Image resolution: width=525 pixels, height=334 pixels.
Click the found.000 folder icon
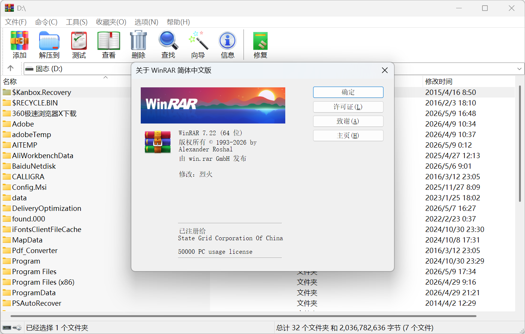7,219
